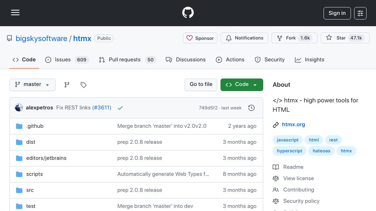The height and width of the screenshot is (211, 376).
Task: Click the .github folder icon
Action: click(x=19, y=126)
